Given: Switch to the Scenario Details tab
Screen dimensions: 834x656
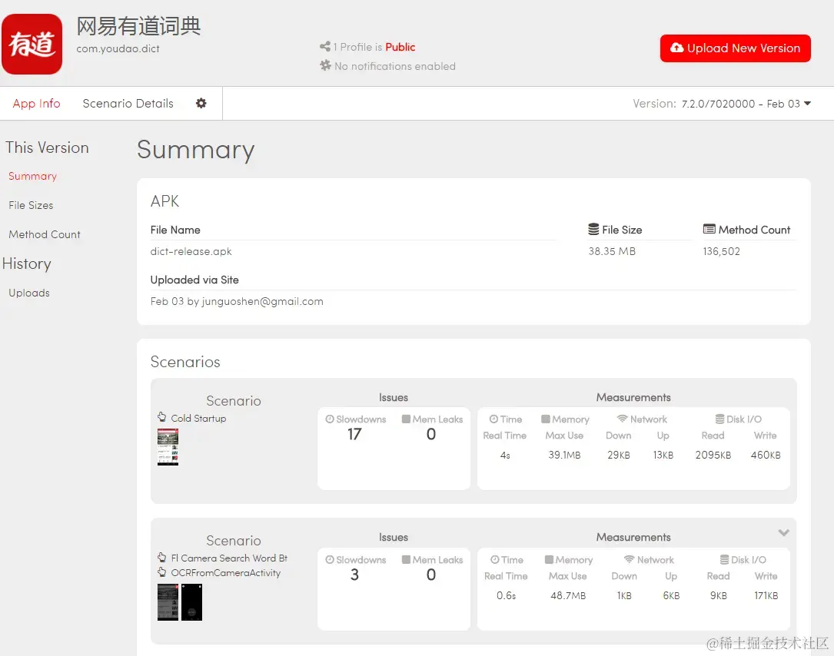Looking at the screenshot, I should 128,103.
